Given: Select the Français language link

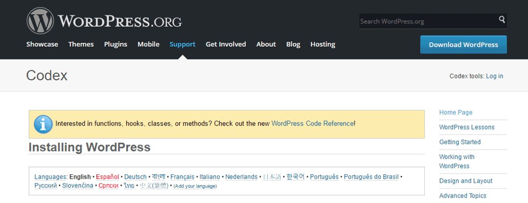Looking at the screenshot, I should [x=182, y=177].
